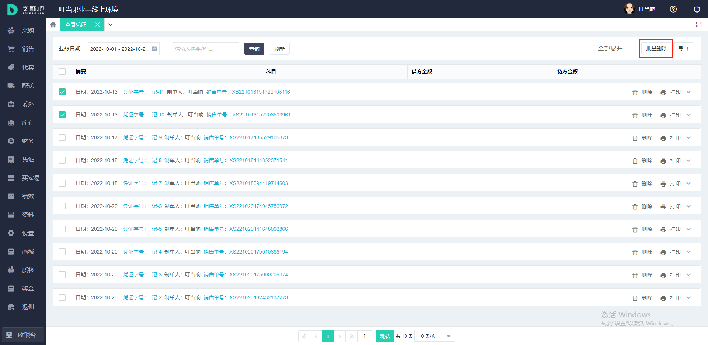This screenshot has width=708, height=345.
Task: Open calendar icon in date range field
Action: [x=155, y=49]
